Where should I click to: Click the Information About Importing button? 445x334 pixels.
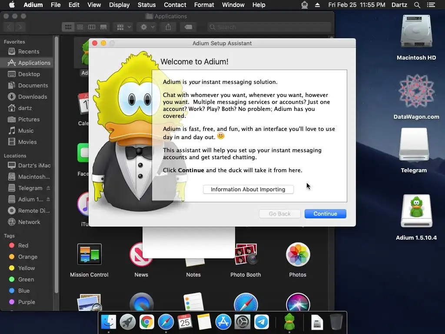pyautogui.click(x=248, y=190)
